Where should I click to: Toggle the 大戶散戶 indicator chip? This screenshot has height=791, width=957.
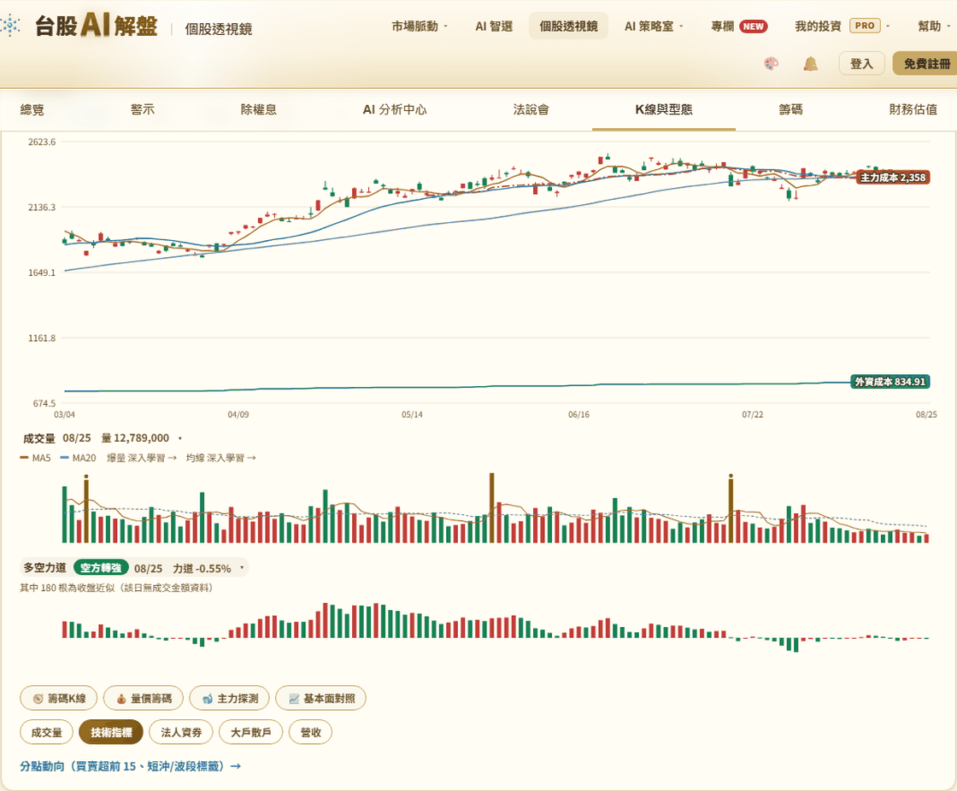(251, 732)
